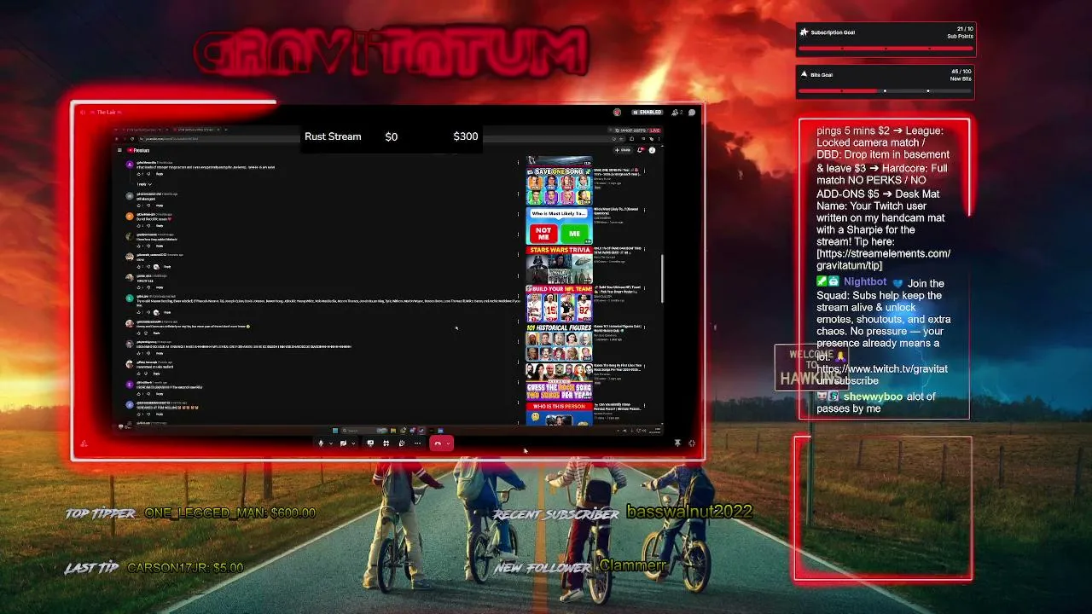Click the Bits Goal progress bar
This screenshot has height=614, width=1092.
point(886,90)
